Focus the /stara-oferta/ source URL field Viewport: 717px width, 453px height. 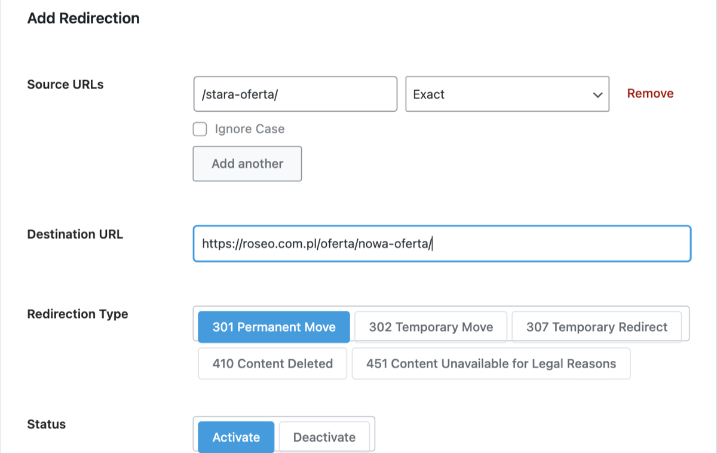[295, 94]
